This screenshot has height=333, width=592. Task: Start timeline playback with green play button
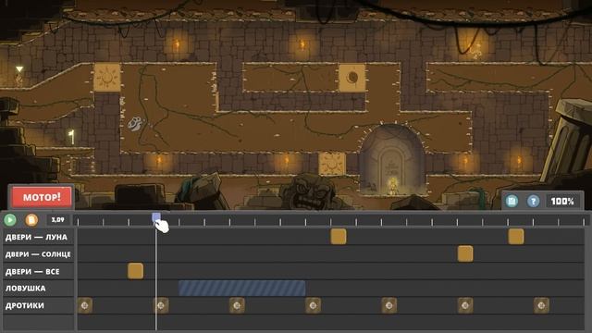[x=10, y=220]
